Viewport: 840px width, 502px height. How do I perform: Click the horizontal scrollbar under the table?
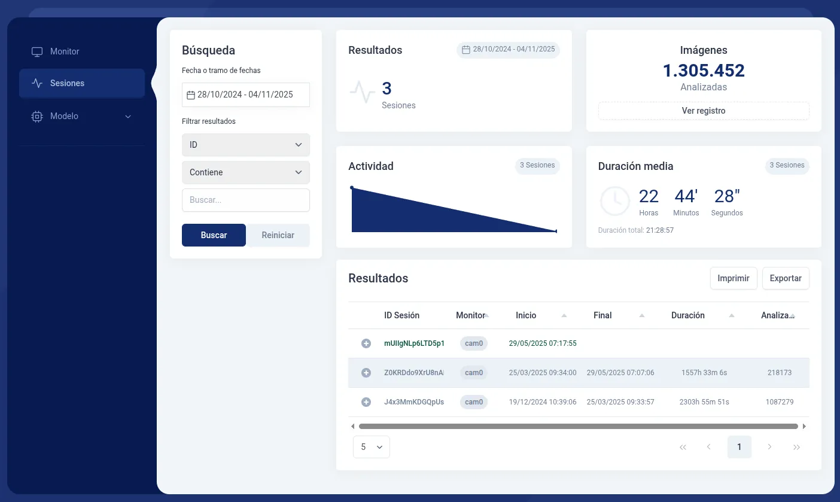pos(578,427)
